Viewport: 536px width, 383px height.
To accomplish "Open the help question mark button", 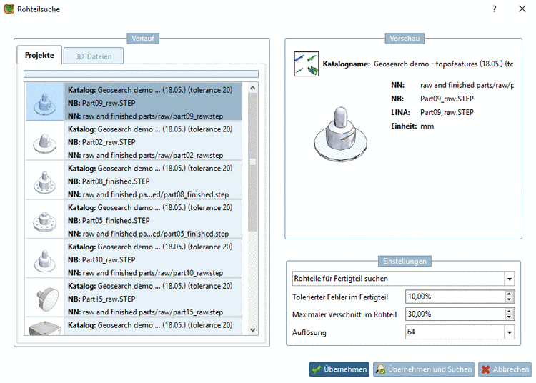I will click(494, 9).
